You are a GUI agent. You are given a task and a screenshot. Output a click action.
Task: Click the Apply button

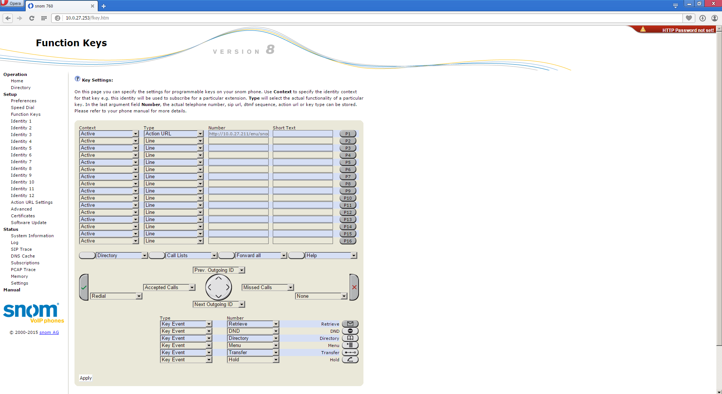pos(85,378)
